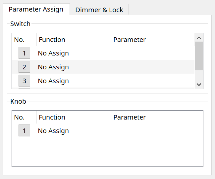Open the Dimmer & Lock tab

(99, 10)
